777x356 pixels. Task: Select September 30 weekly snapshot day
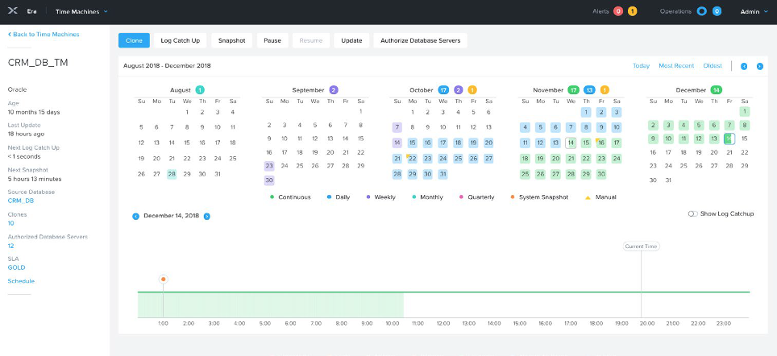[269, 180]
